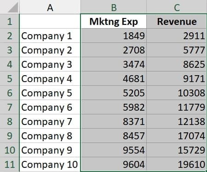Select the 'Company 5' cell
207x172 pixels.
pyautogui.click(x=50, y=93)
